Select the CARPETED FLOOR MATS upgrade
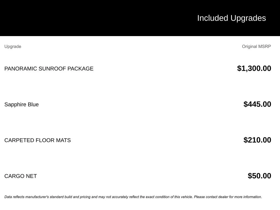This screenshot has width=280, height=210. (x=37, y=140)
